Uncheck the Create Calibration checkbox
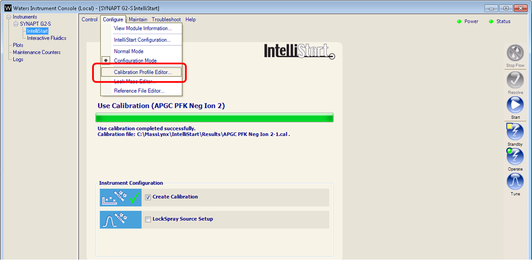The image size is (532, 260). [x=148, y=197]
